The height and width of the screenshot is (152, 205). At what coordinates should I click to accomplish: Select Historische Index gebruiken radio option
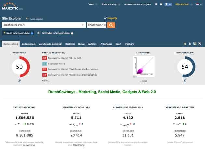(x=72, y=33)
